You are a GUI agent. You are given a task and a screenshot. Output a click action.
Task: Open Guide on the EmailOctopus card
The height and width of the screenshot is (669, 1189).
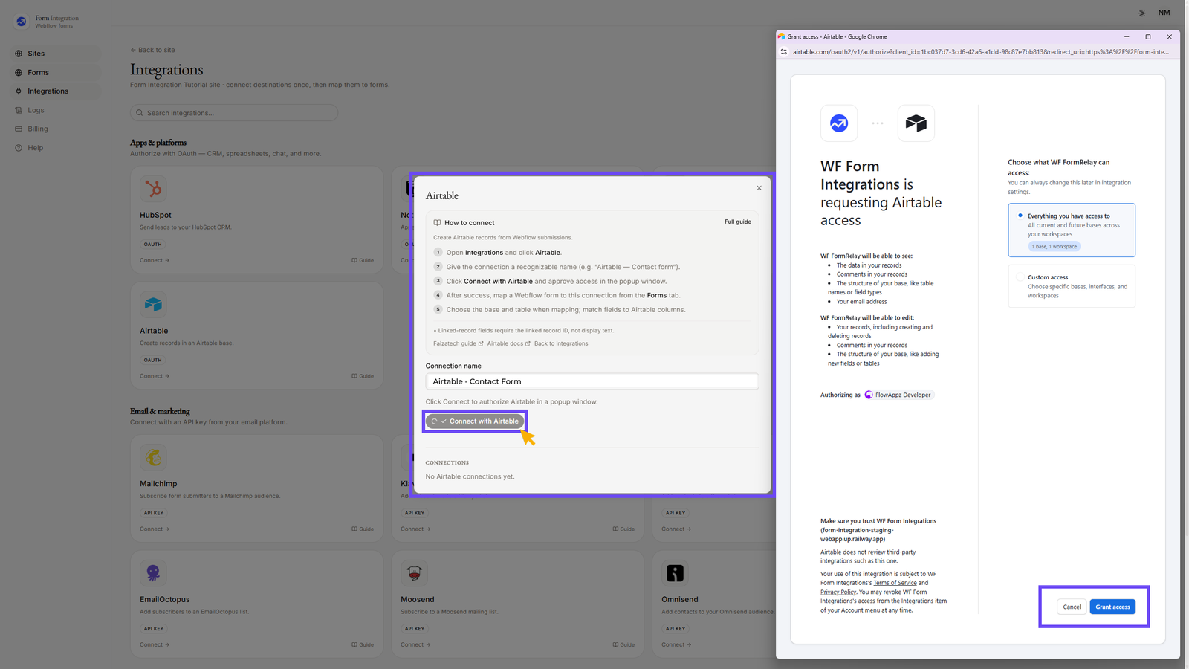click(x=363, y=645)
